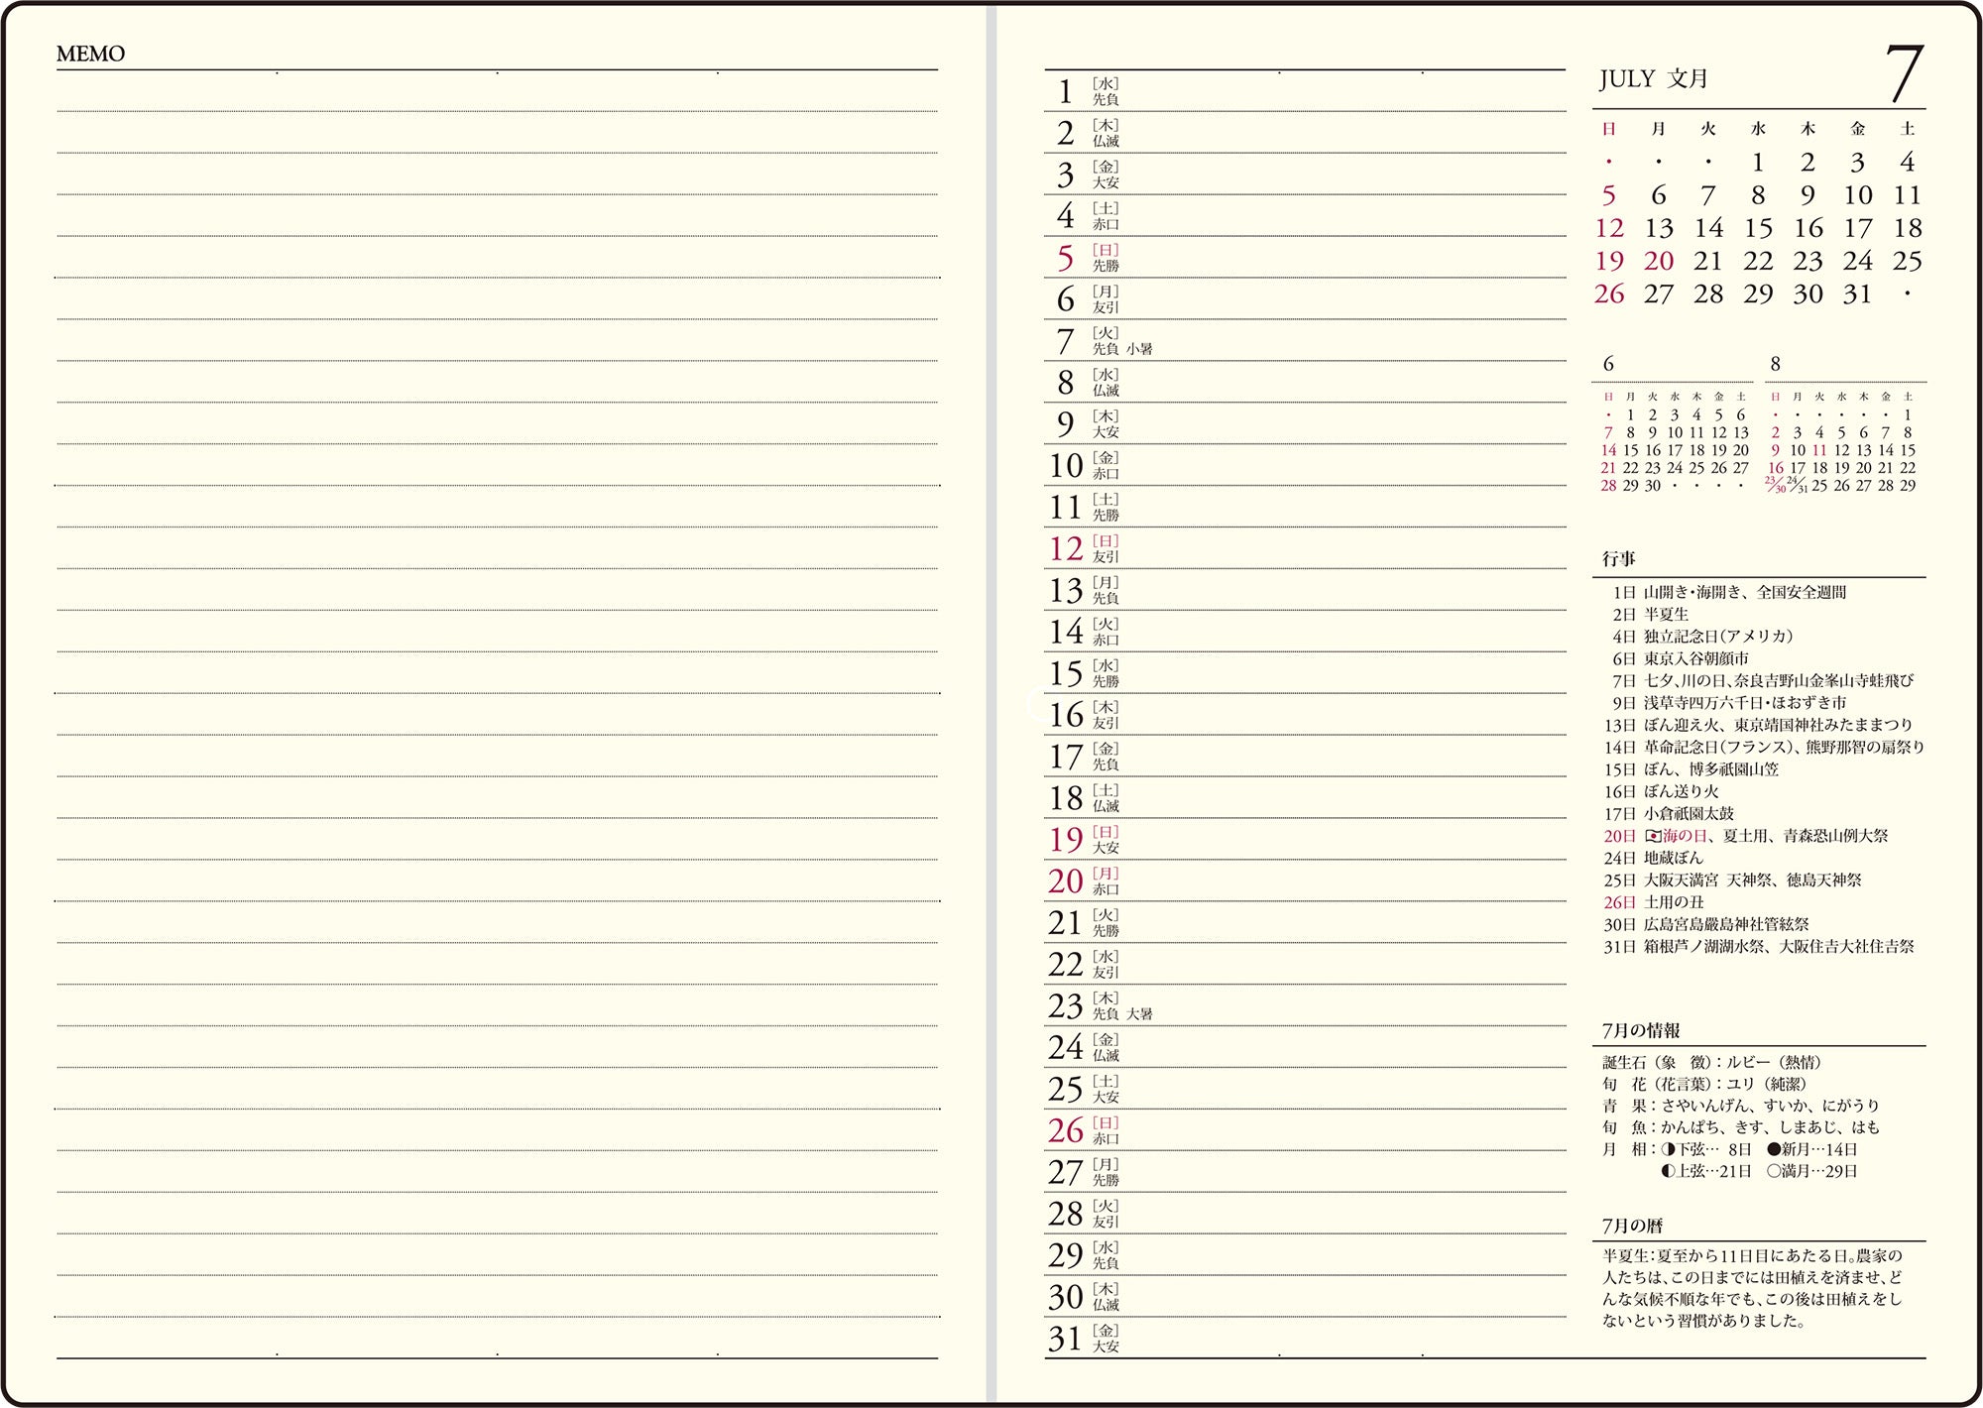Click the day 1 row in the list
The image size is (1983, 1408).
1305,91
